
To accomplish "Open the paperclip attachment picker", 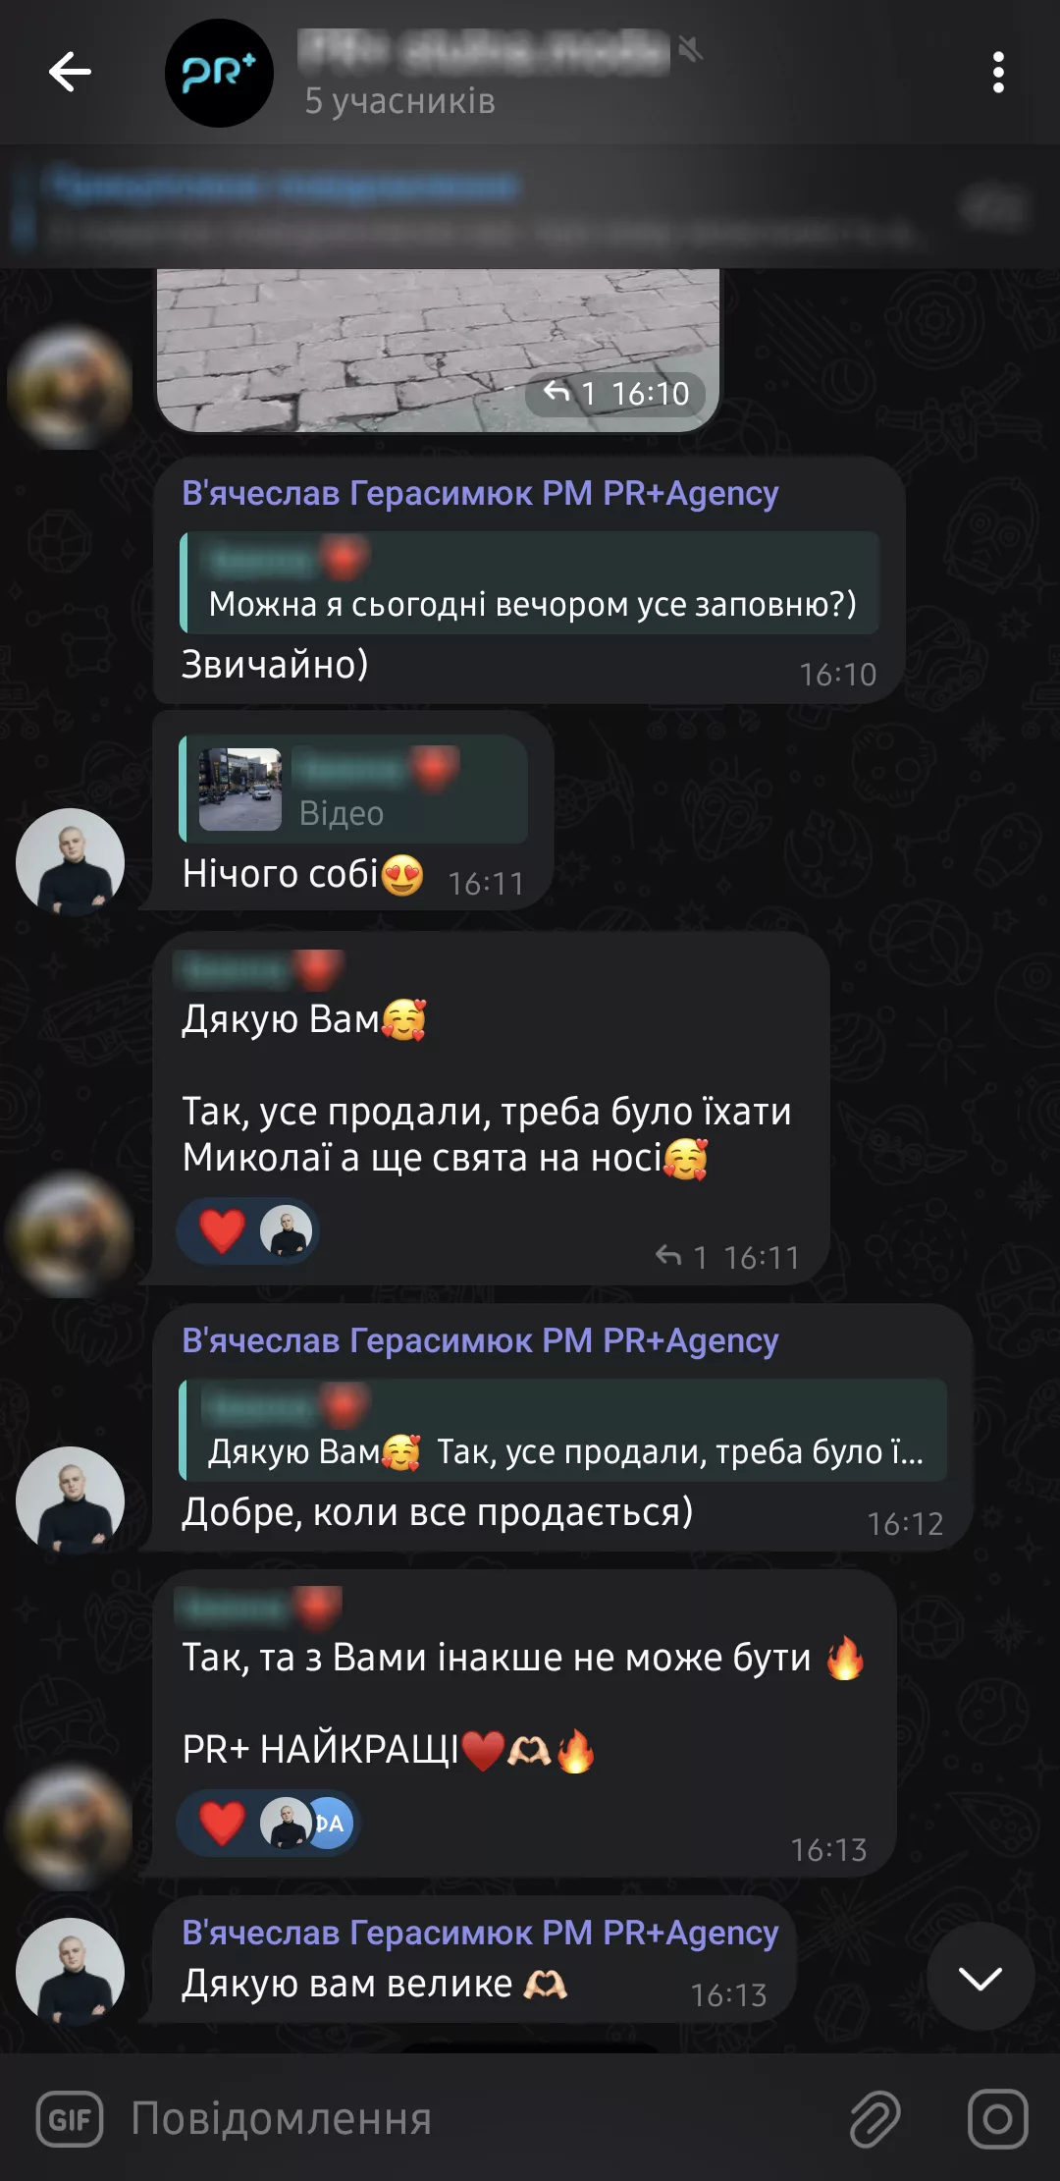I will (x=874, y=2118).
